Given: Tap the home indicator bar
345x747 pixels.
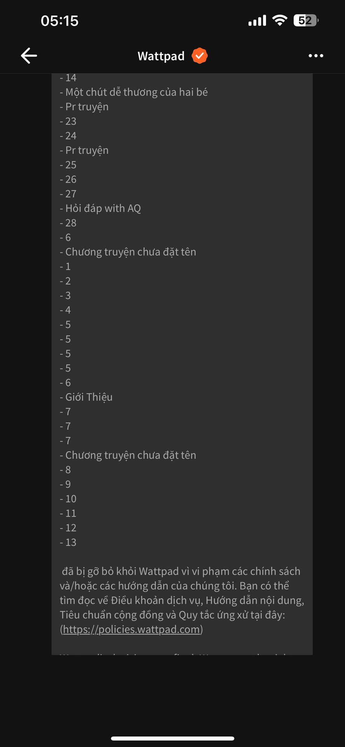Looking at the screenshot, I should (172, 738).
